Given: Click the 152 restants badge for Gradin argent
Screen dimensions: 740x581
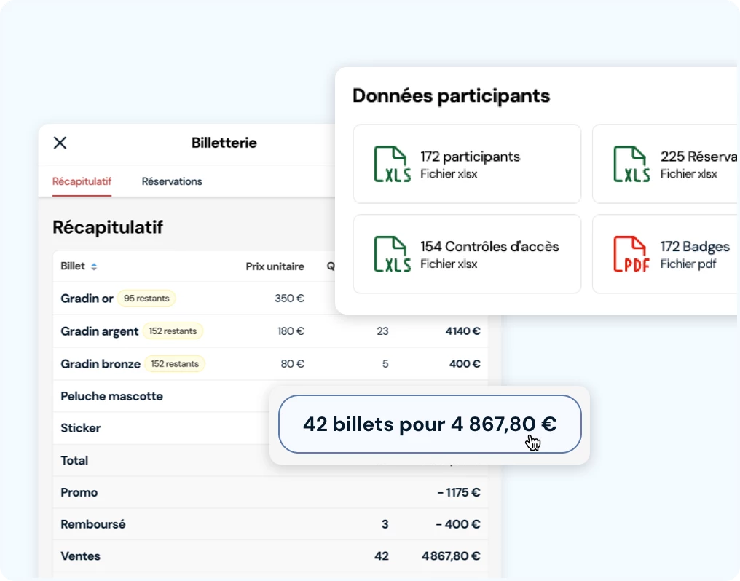Looking at the screenshot, I should (x=173, y=331).
